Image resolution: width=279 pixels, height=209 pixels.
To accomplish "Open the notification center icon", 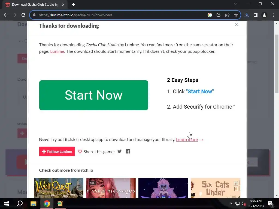I will 270,204.
